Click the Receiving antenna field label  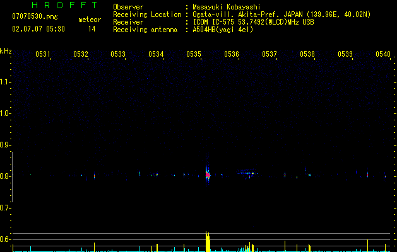pos(145,30)
